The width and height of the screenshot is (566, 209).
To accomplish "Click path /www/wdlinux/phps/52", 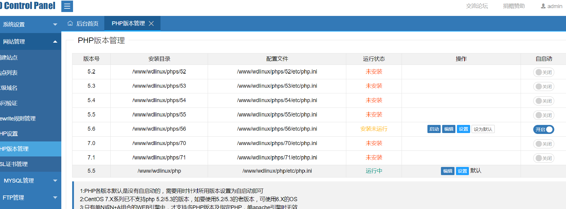I will 159,72.
